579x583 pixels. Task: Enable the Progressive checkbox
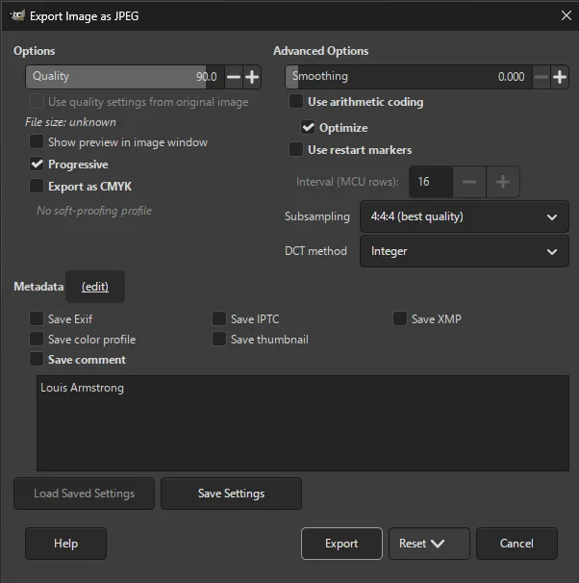tap(37, 165)
